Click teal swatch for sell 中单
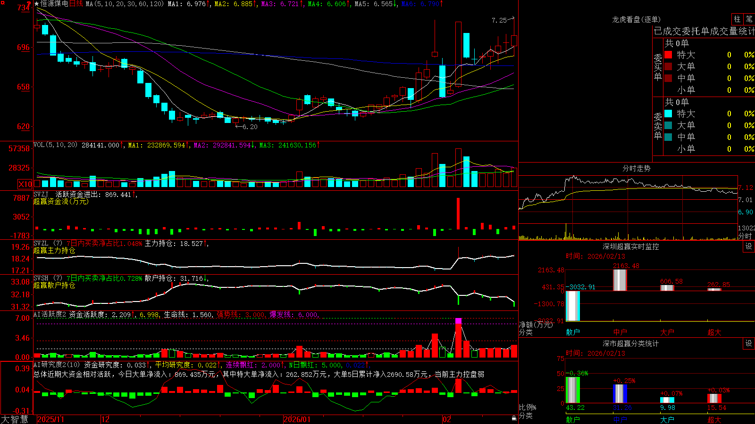Image resolution: width=755 pixels, height=424 pixels. pos(668,137)
